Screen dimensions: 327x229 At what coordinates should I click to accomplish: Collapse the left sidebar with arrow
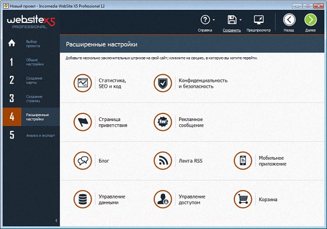(57, 220)
